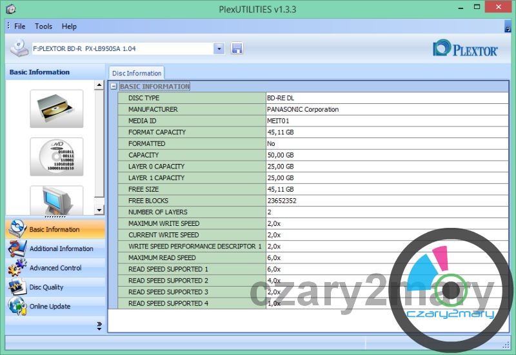The image size is (516, 355).
Task: Open the Tools menu
Action: coord(44,26)
